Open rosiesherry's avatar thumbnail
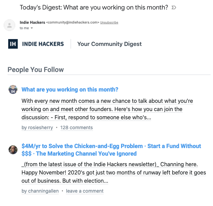This screenshot has height=206, width=213. [13, 89]
